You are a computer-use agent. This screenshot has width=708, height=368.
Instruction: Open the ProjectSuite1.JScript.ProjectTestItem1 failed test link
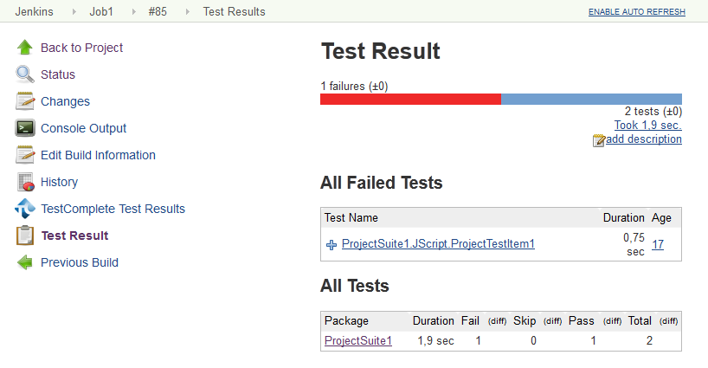438,244
